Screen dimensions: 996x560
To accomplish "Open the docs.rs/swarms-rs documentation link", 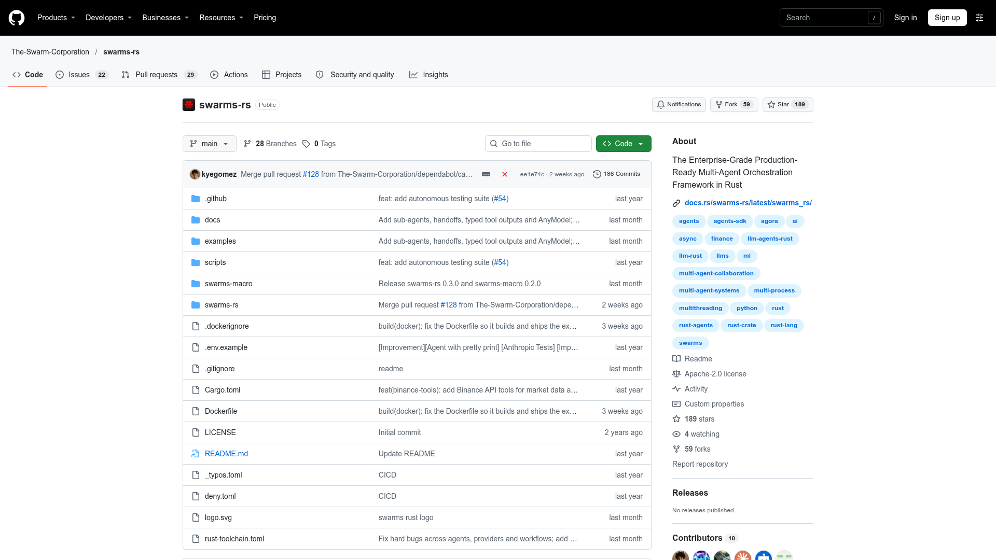I will pyautogui.click(x=748, y=203).
